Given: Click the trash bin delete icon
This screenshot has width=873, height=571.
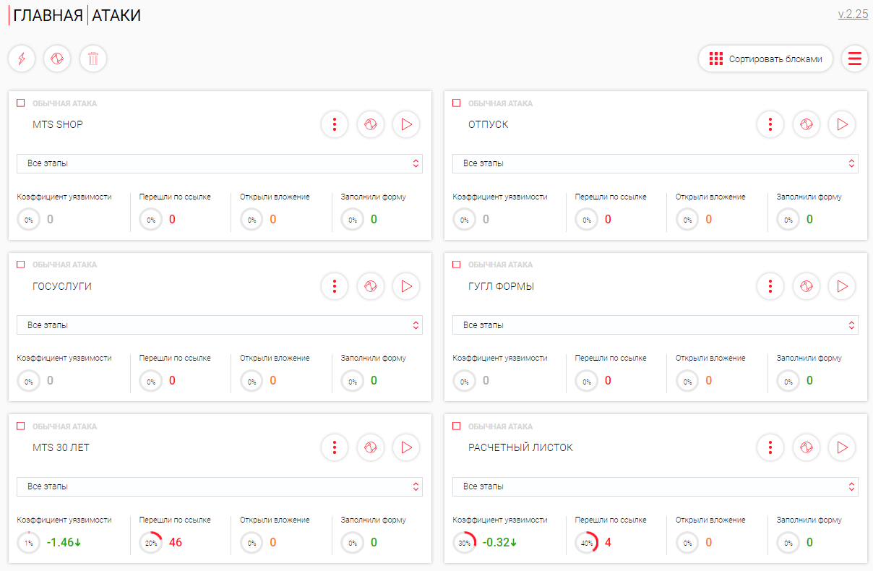Looking at the screenshot, I should [x=93, y=59].
